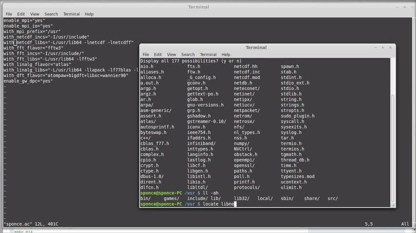Click 'share/' in the ll output

312,199
